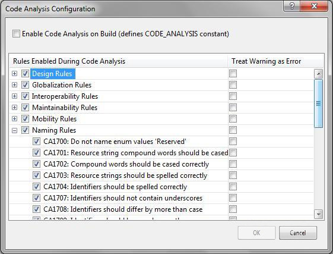The height and width of the screenshot is (254, 333).
Task: Uncheck the Mobility Rules checkbox
Action: pos(25,118)
